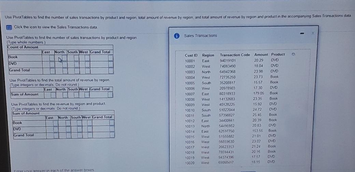Click the 'Count of Amount' table heading
The height and width of the screenshot is (172, 355).
[x=23, y=47]
